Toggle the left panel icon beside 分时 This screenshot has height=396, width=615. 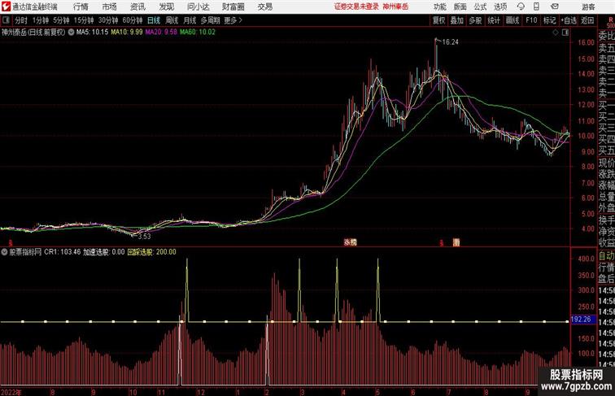(6, 20)
